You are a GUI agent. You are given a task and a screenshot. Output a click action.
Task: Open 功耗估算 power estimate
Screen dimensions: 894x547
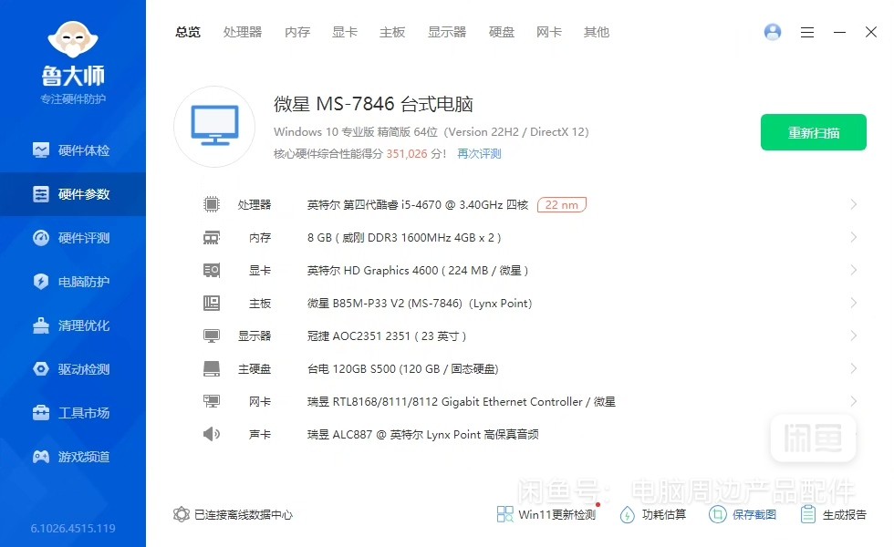(653, 514)
